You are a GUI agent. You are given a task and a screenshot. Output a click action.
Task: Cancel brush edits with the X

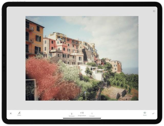(11, 113)
